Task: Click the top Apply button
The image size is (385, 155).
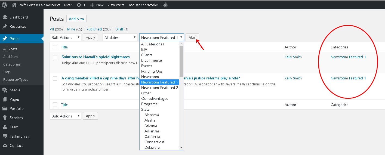Action: point(90,38)
